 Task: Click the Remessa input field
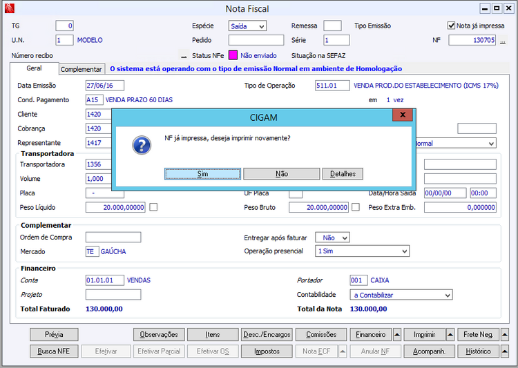[332, 26]
